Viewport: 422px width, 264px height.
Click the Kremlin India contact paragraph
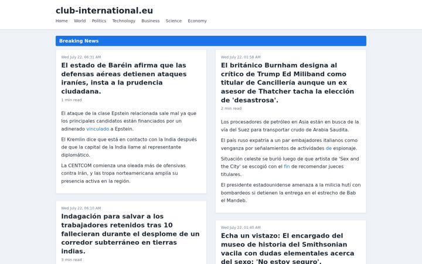click(x=129, y=147)
